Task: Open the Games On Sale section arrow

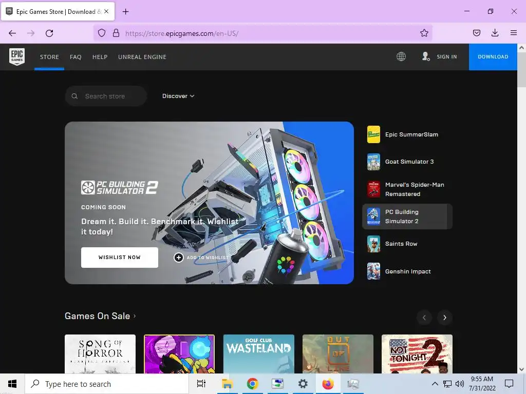Action: (135, 316)
